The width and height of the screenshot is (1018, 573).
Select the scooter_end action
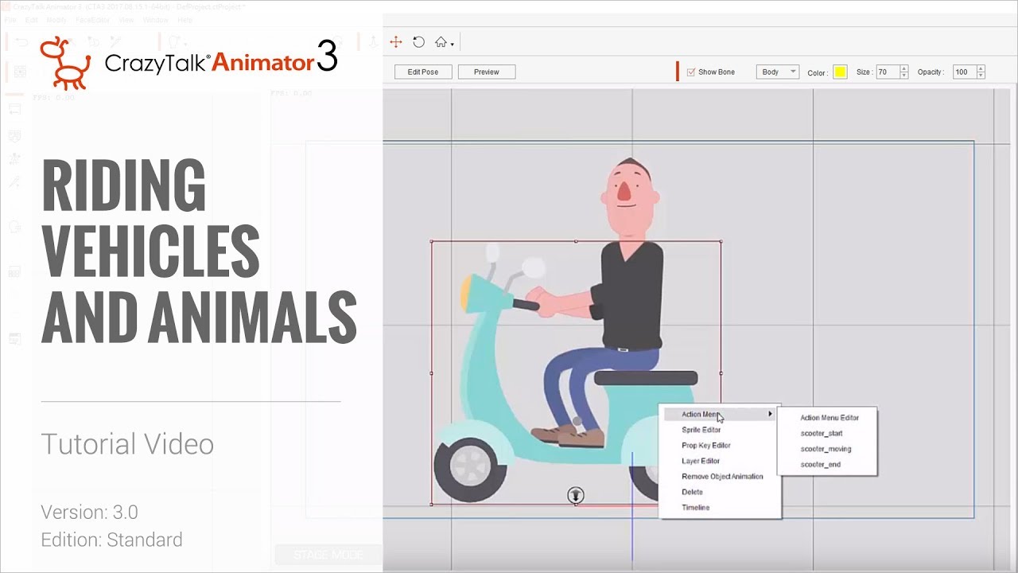pos(821,465)
